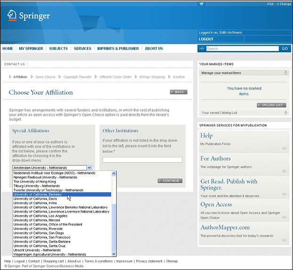Choose University of California, Santa Cruz
This screenshot has height=270, width=293.
62,246
